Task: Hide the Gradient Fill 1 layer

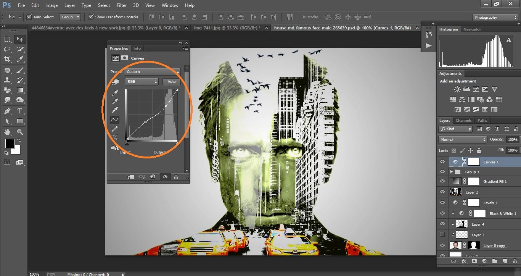Action: [442, 181]
